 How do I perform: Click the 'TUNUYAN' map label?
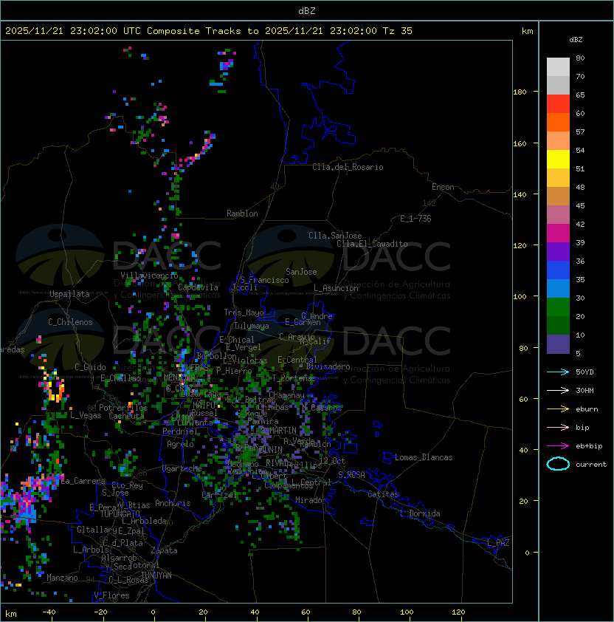point(156,575)
